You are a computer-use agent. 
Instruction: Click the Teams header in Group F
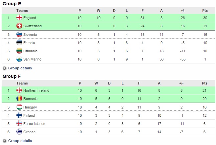pos(22,83)
